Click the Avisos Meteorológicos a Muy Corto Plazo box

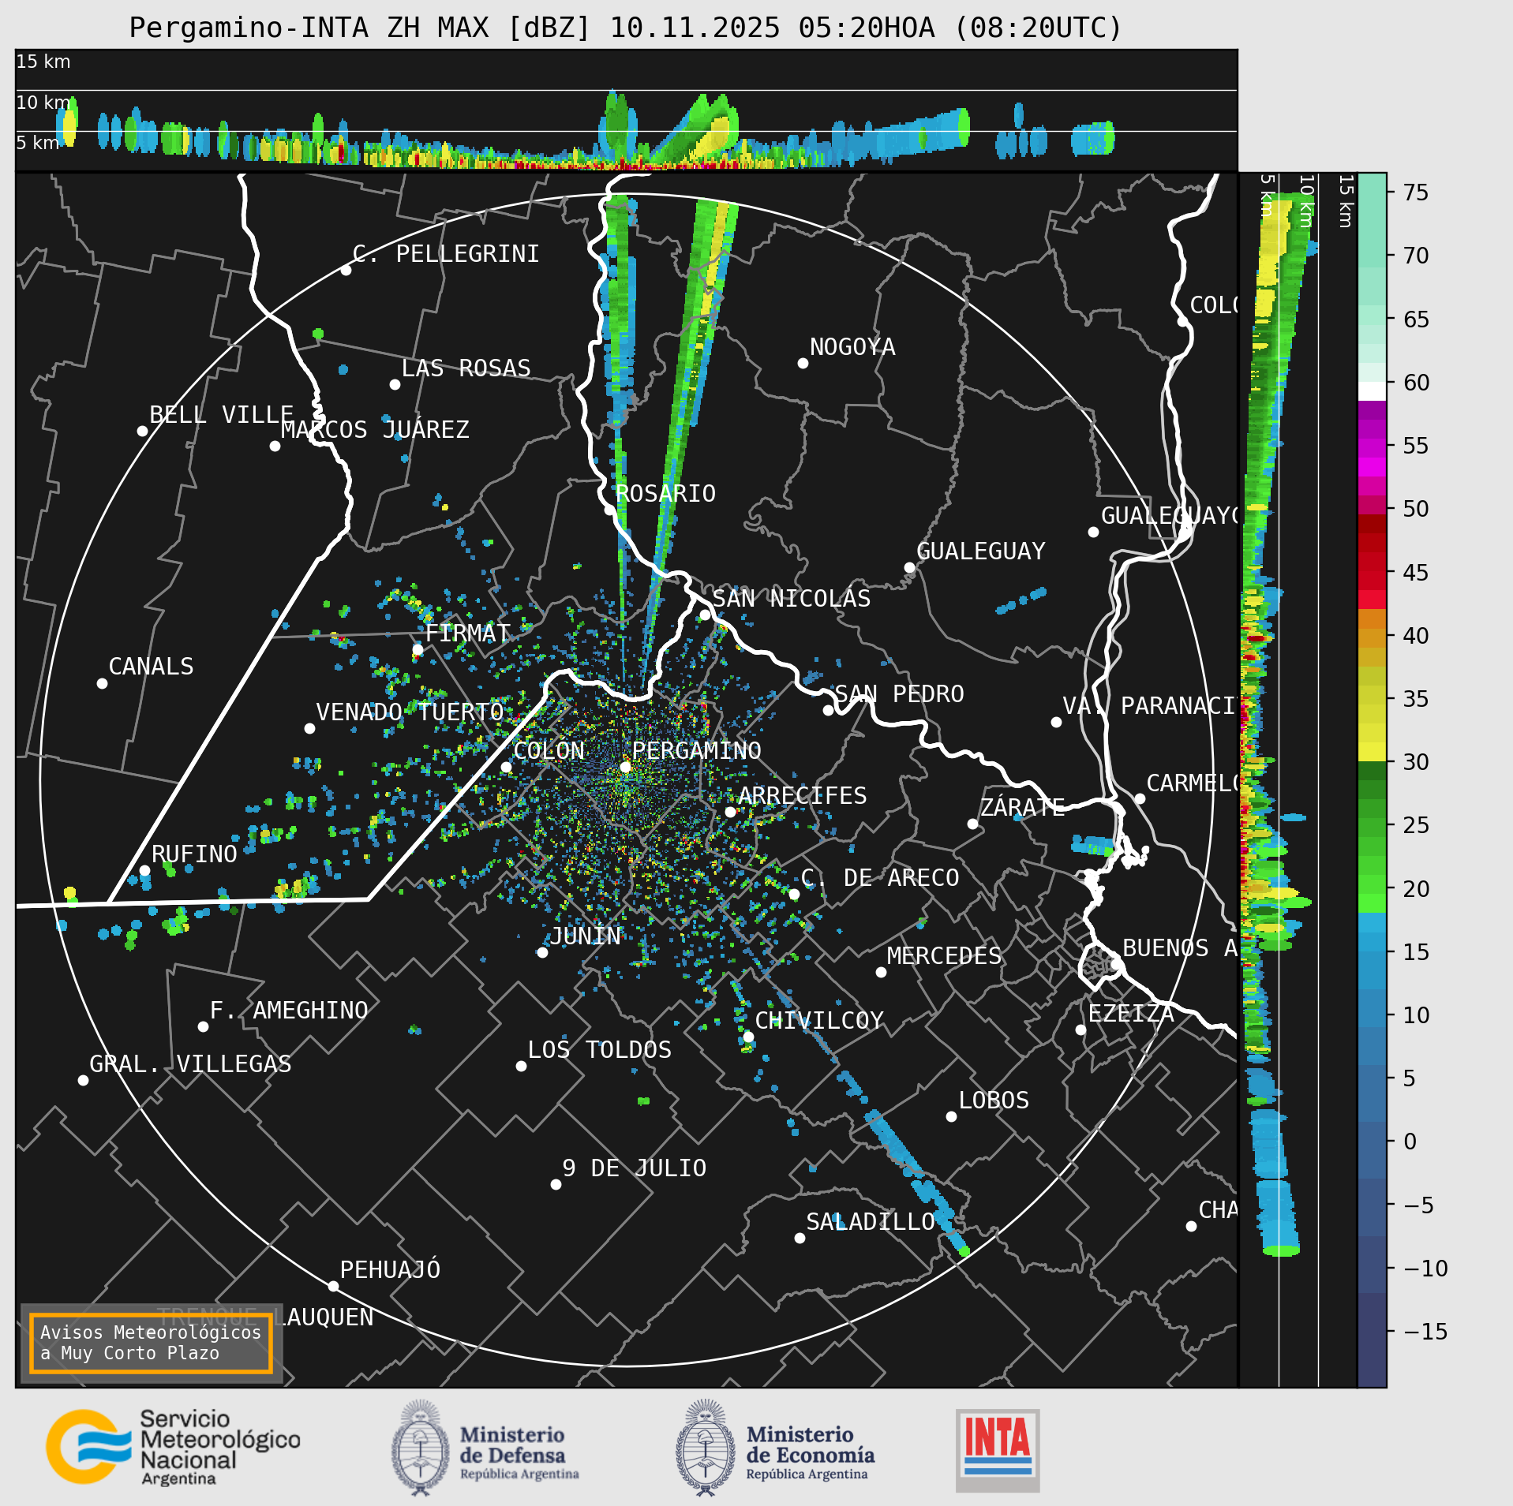tap(151, 1343)
